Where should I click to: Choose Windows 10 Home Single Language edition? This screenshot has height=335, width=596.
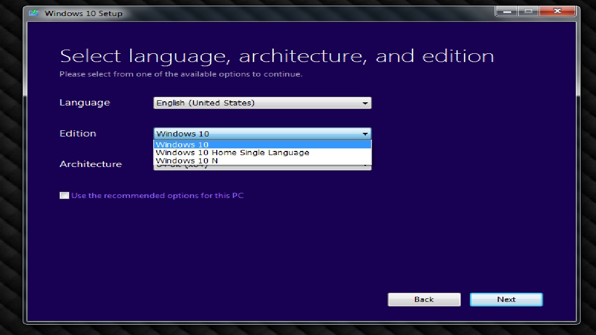pos(262,153)
